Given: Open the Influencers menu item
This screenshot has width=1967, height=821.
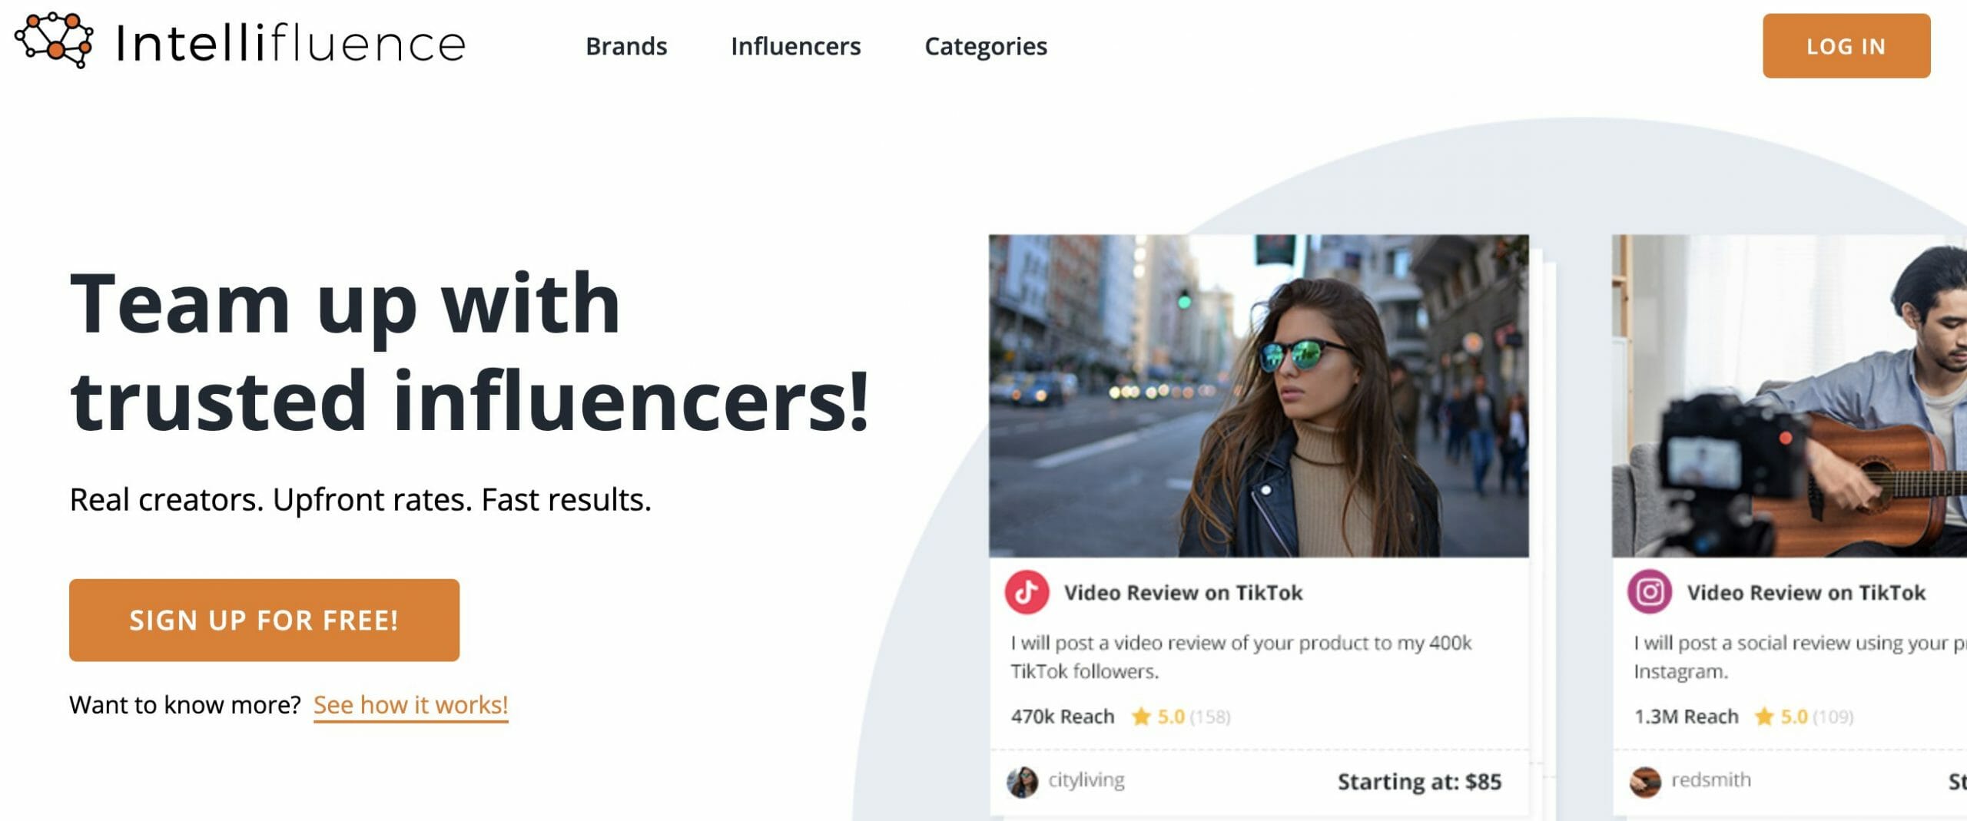Looking at the screenshot, I should [795, 46].
